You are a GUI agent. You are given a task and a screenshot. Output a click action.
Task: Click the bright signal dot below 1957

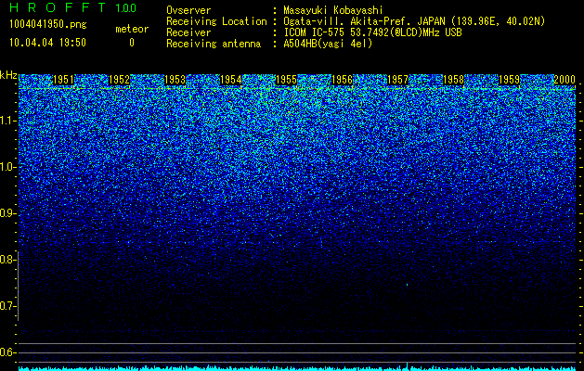click(407, 285)
